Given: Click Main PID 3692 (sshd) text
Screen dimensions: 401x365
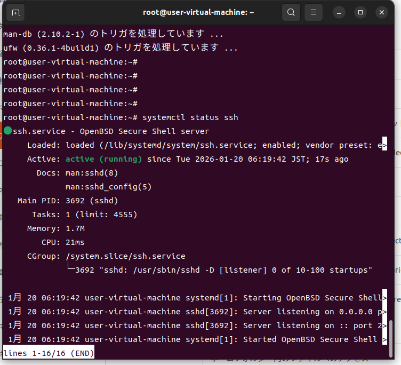Looking at the screenshot, I should (92, 201).
